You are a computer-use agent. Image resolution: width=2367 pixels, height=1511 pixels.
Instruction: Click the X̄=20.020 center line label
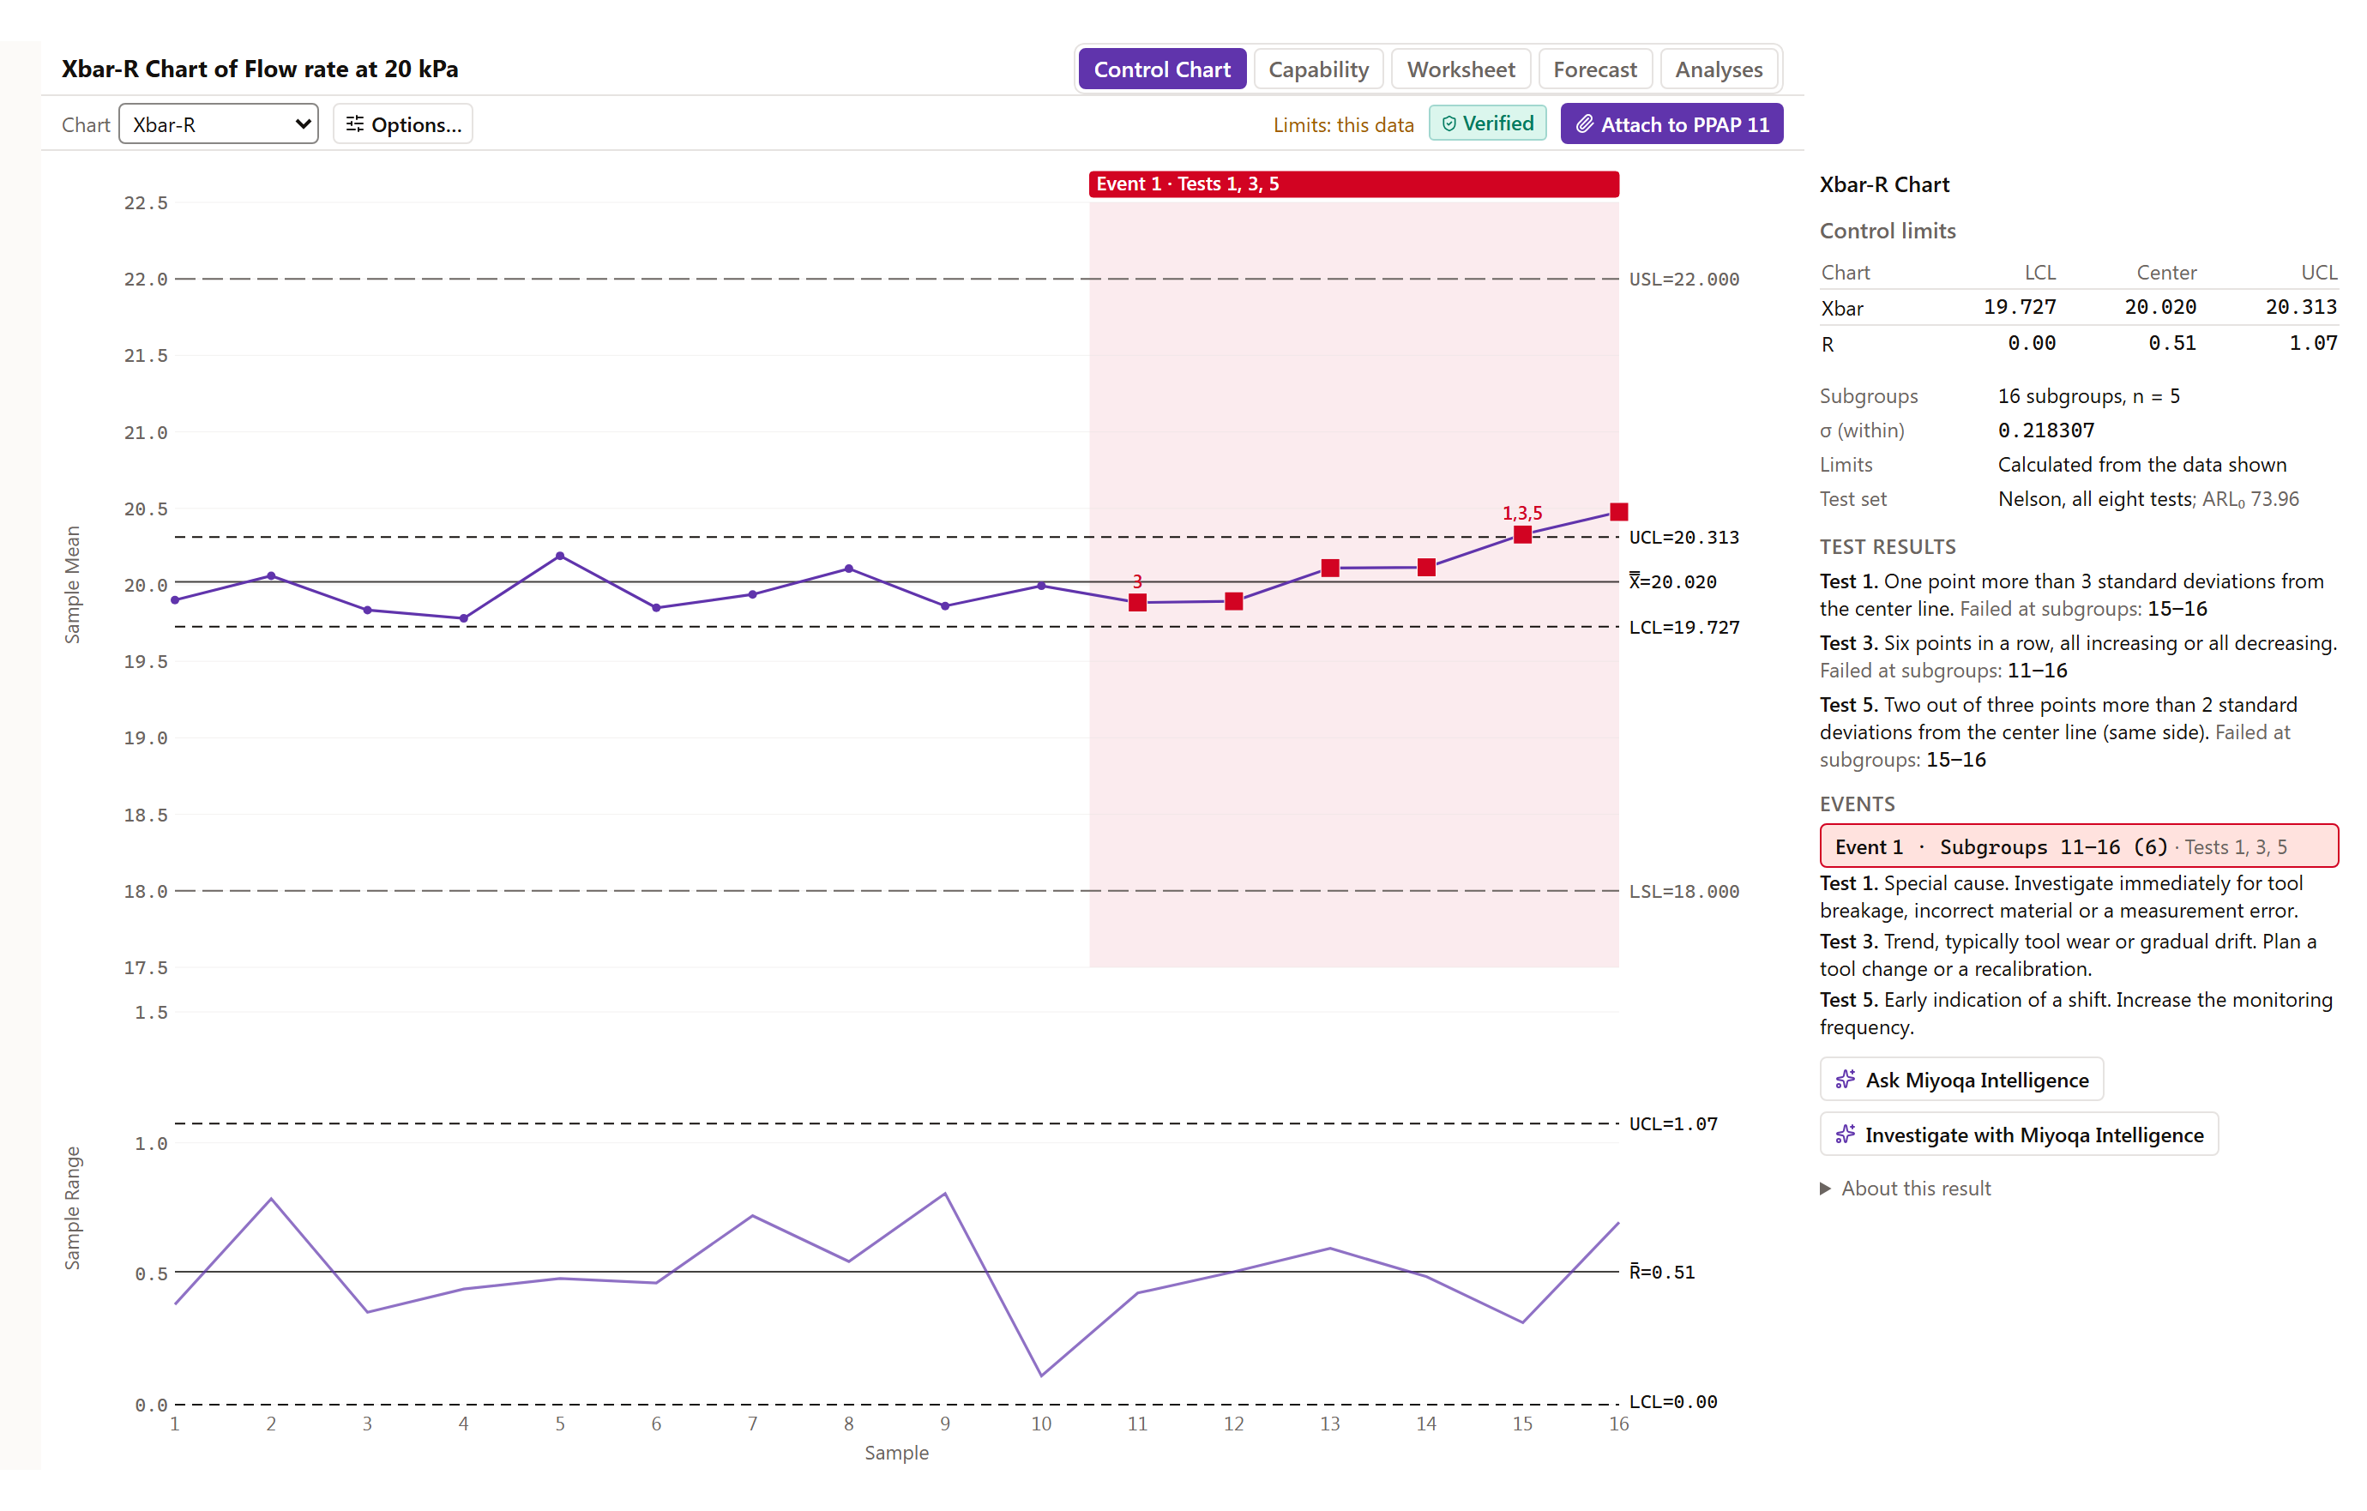coord(1672,581)
